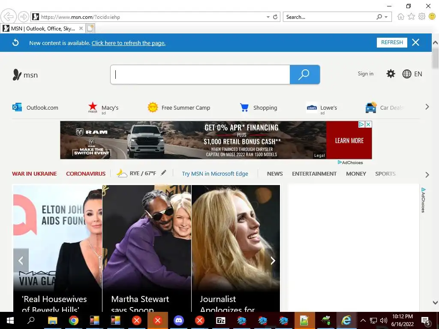This screenshot has height=329, width=439.
Task: Go to next slide in news carousel
Action: 272,260
